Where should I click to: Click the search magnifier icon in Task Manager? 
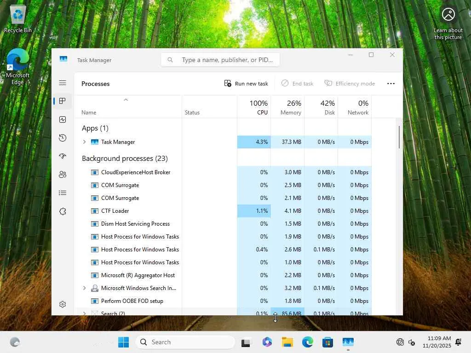[170, 60]
